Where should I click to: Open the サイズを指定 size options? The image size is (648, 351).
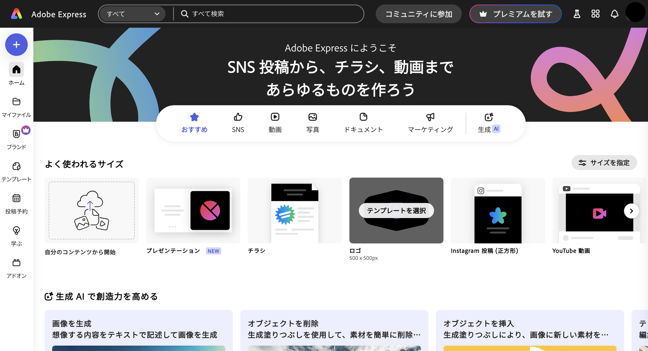(604, 163)
